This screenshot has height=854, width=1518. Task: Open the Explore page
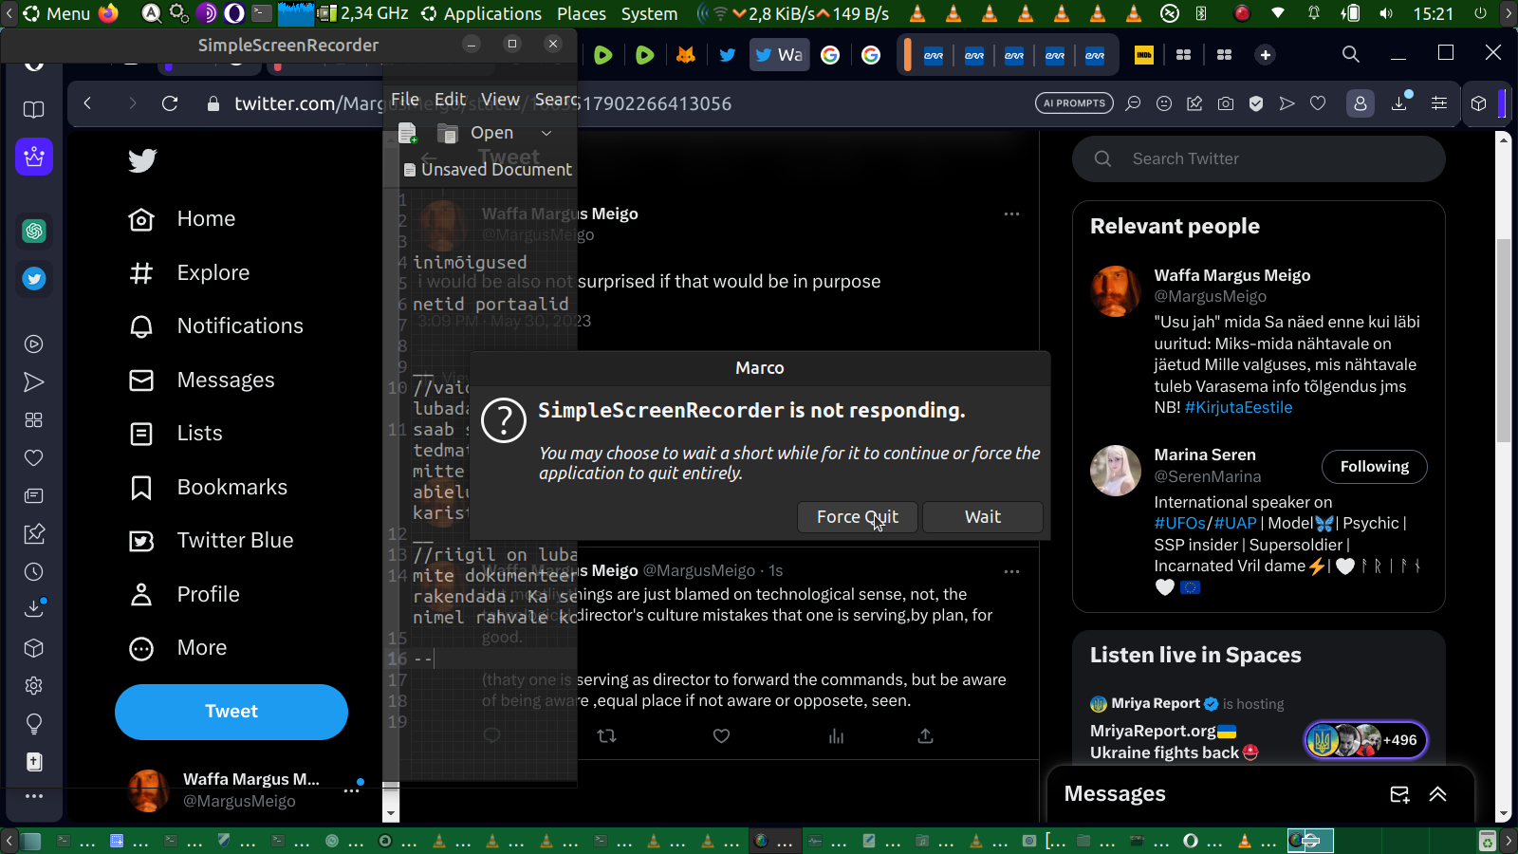[189, 273]
